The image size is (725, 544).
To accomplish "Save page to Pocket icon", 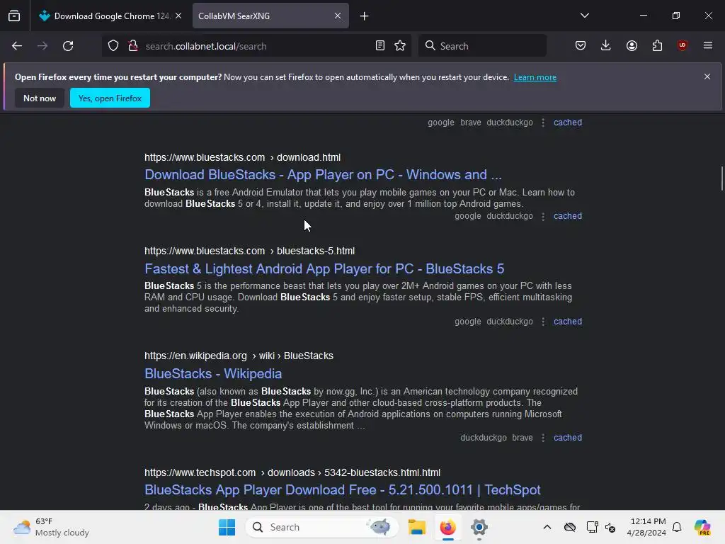I will (x=581, y=46).
